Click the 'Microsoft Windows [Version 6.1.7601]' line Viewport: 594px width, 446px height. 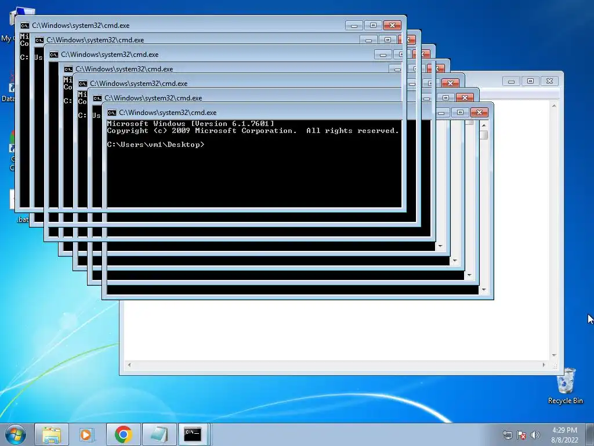click(x=190, y=124)
